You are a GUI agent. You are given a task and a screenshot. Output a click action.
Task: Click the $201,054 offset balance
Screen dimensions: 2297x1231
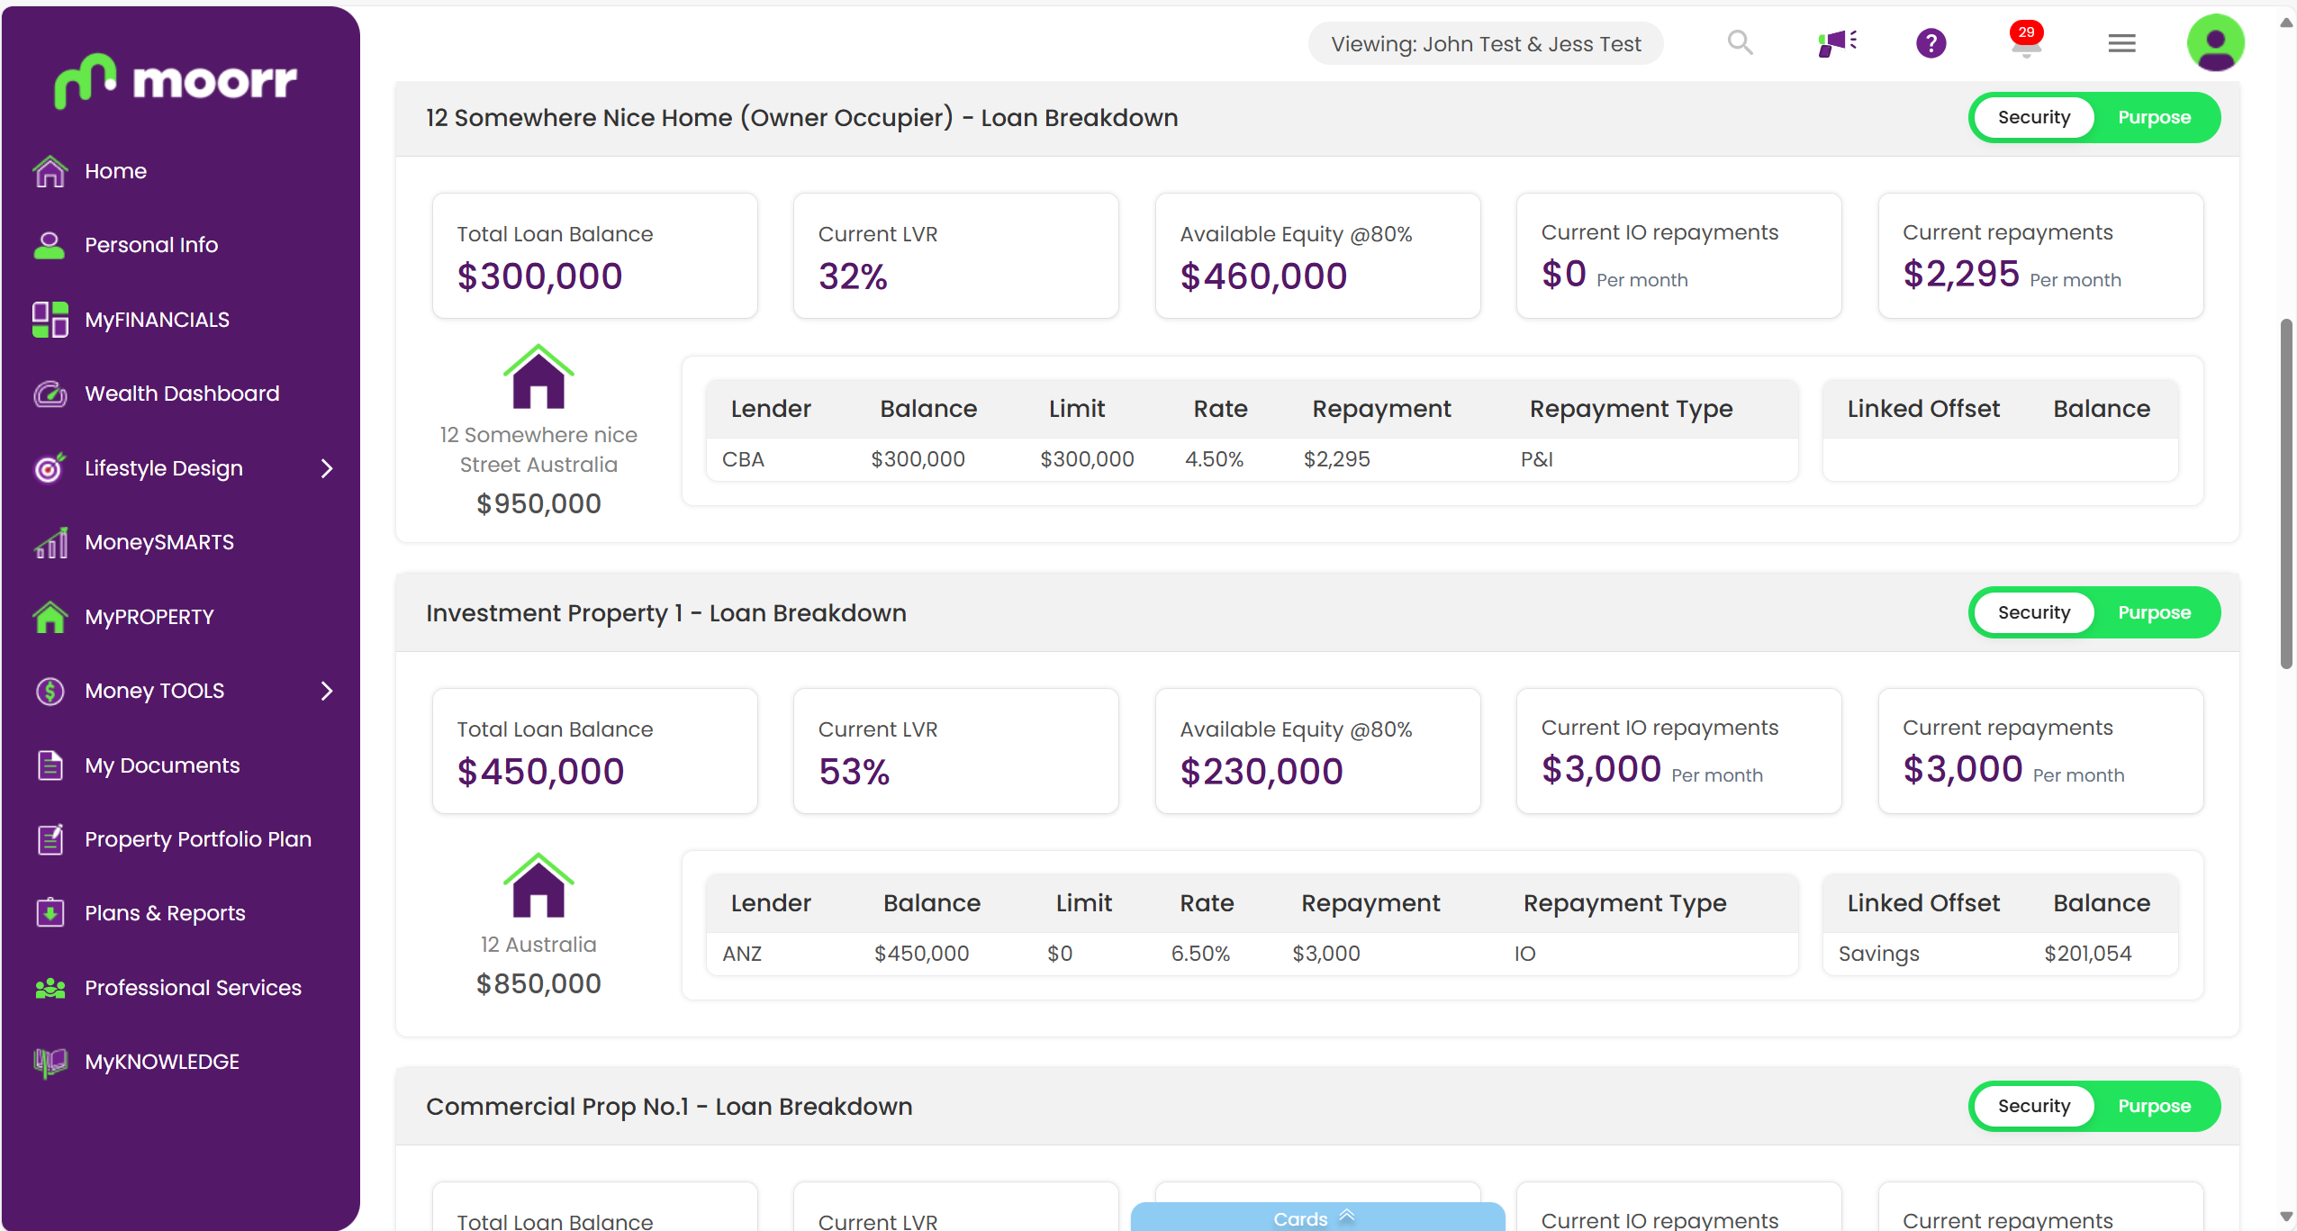tap(2087, 954)
